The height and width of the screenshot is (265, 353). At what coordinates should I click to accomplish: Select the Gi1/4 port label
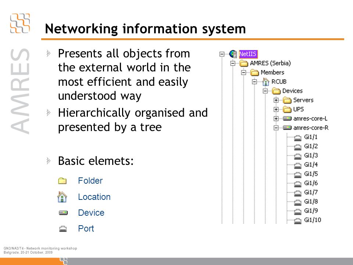coord(311,165)
